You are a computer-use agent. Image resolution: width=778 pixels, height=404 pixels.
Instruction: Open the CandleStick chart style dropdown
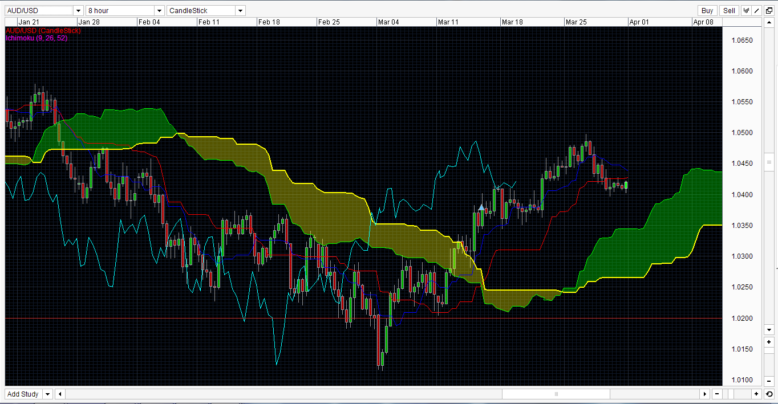coord(240,11)
